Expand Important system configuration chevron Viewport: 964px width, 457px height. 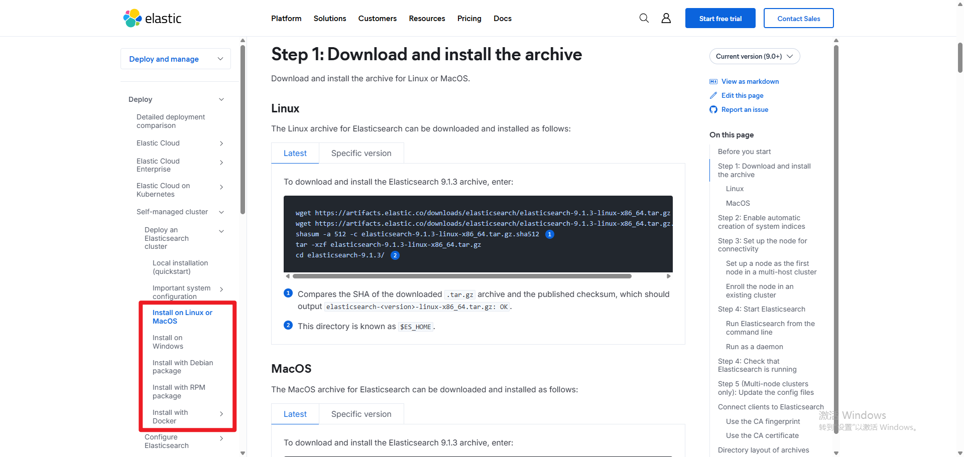221,289
